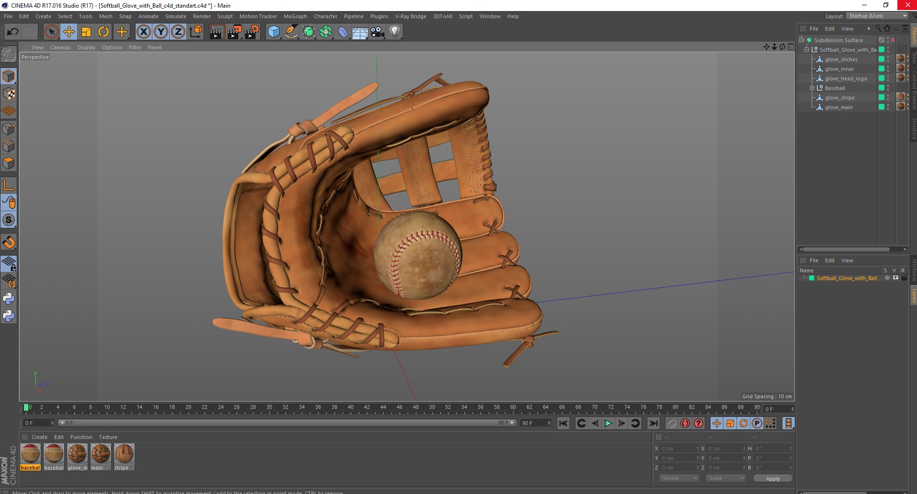Open viewport Display menu
The image size is (917, 494).
click(x=86, y=47)
